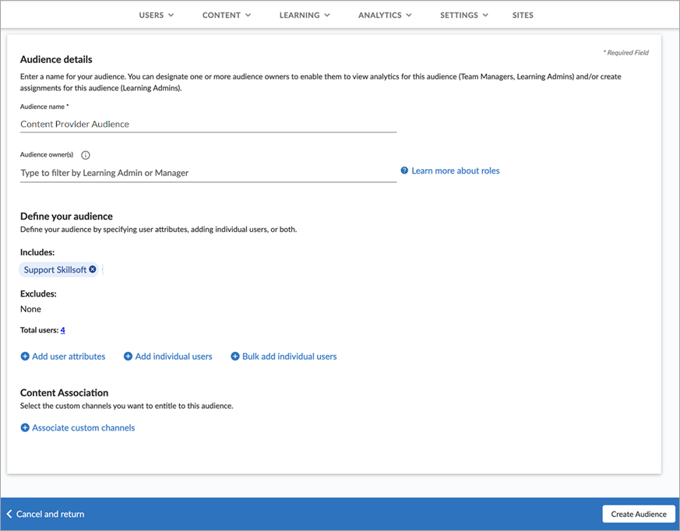
Task: Click the Create Audience button
Action: 638,514
